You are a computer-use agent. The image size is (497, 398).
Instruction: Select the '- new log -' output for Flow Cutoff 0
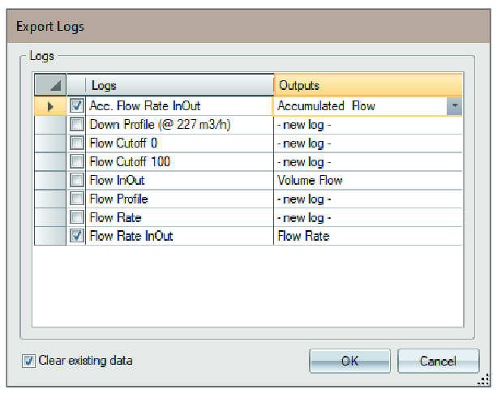point(367,143)
